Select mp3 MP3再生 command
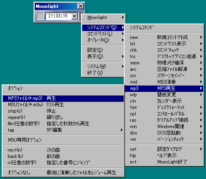The height and width of the screenshot is (179, 206). pos(164,88)
